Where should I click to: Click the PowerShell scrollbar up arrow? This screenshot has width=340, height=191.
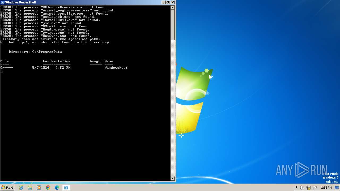pyautogui.click(x=173, y=8)
